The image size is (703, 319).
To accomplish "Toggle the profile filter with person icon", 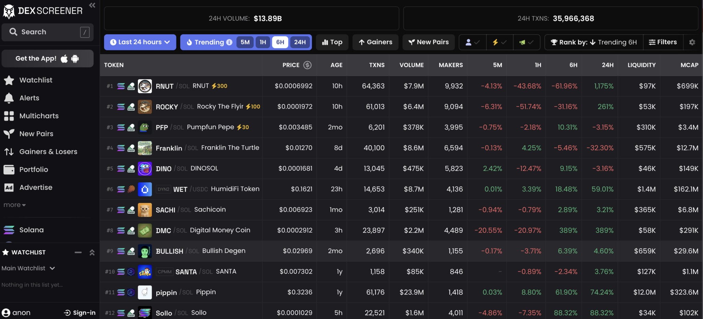I will pyautogui.click(x=472, y=42).
